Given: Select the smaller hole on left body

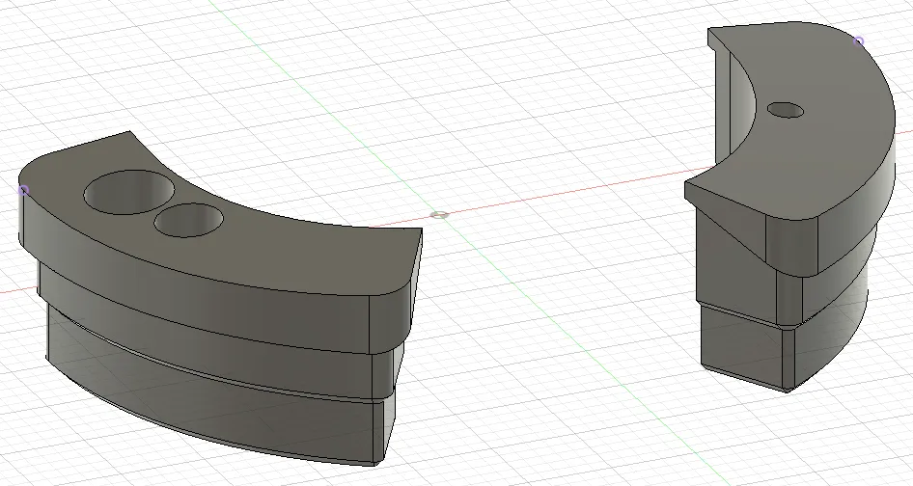Looking at the screenshot, I should 188,221.
